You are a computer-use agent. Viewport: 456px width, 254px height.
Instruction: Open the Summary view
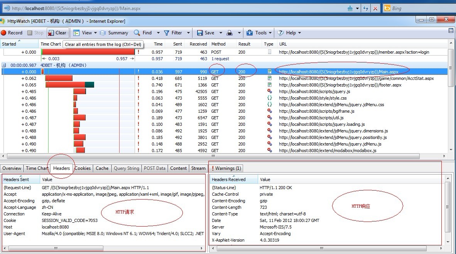click(114, 33)
